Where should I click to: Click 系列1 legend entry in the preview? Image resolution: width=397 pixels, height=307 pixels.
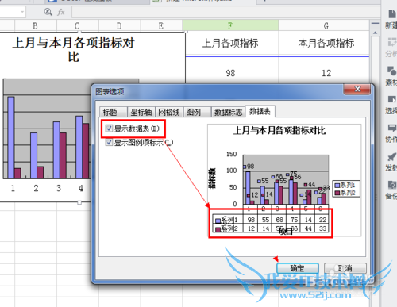pos(345,185)
